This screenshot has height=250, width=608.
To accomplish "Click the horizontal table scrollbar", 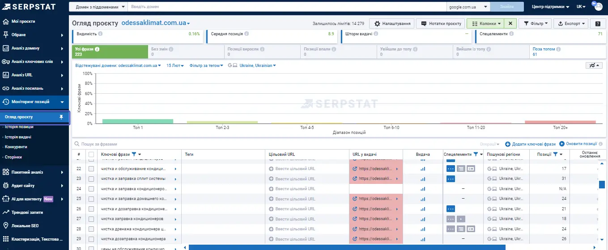I will tap(347, 247).
